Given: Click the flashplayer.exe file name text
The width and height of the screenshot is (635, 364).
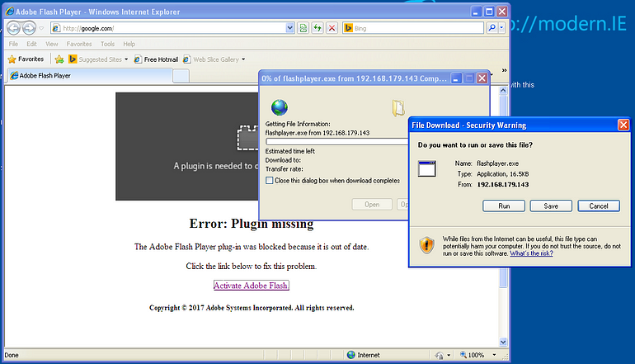Looking at the screenshot, I should pos(498,163).
